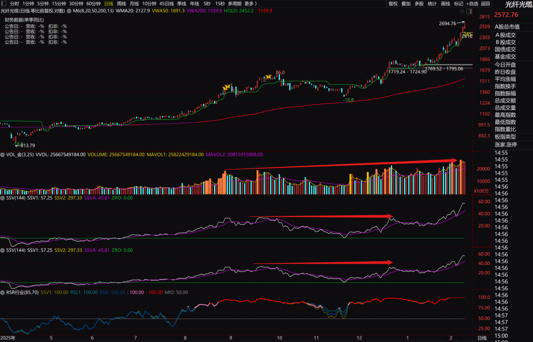The image size is (533, 342).
Task: Click the 光纤光缆(日线.等比前复权.对数) chart title
Action: (33, 11)
